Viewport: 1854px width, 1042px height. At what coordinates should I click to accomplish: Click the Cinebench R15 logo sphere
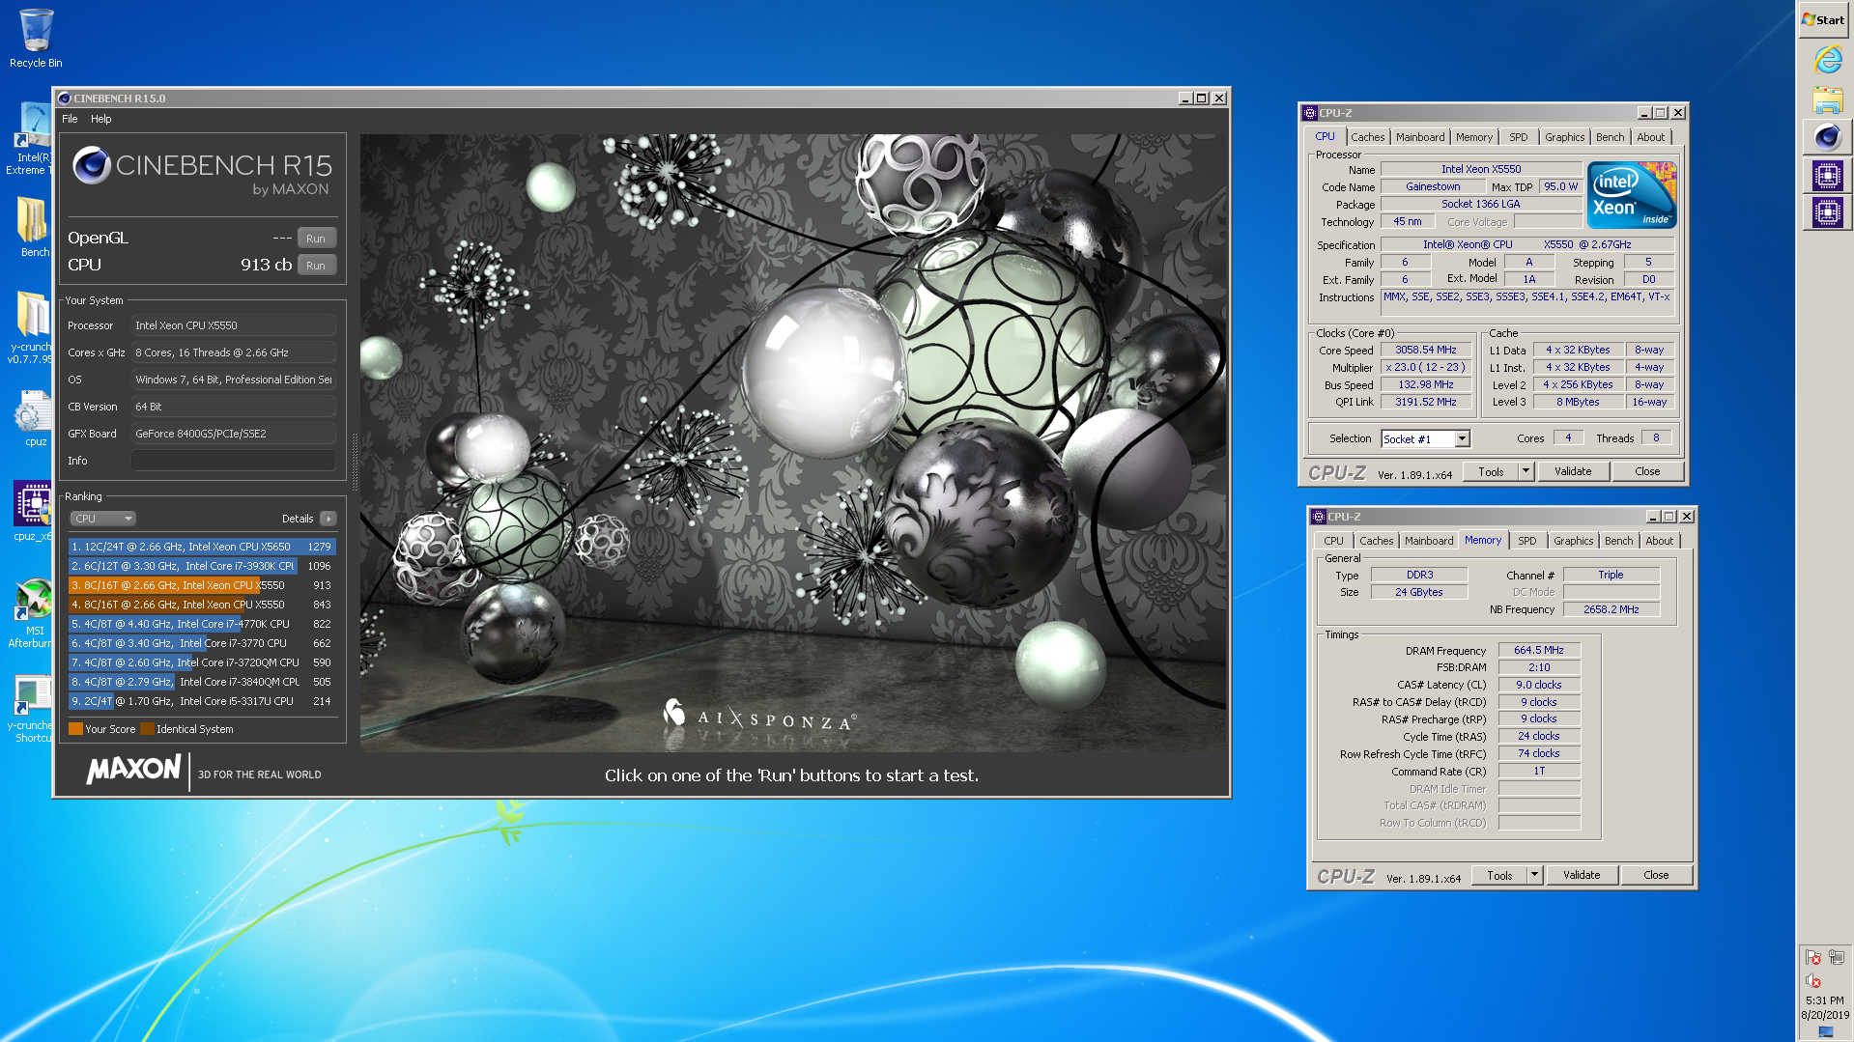pyautogui.click(x=92, y=165)
